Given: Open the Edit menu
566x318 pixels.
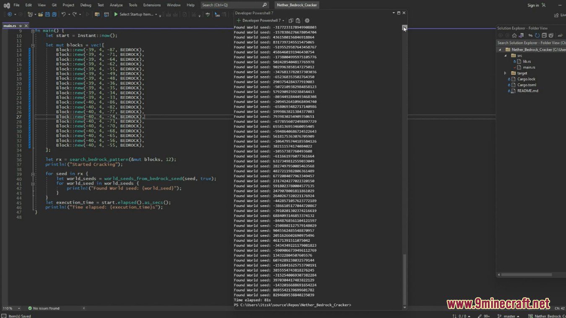Looking at the screenshot, I should [x=29, y=5].
